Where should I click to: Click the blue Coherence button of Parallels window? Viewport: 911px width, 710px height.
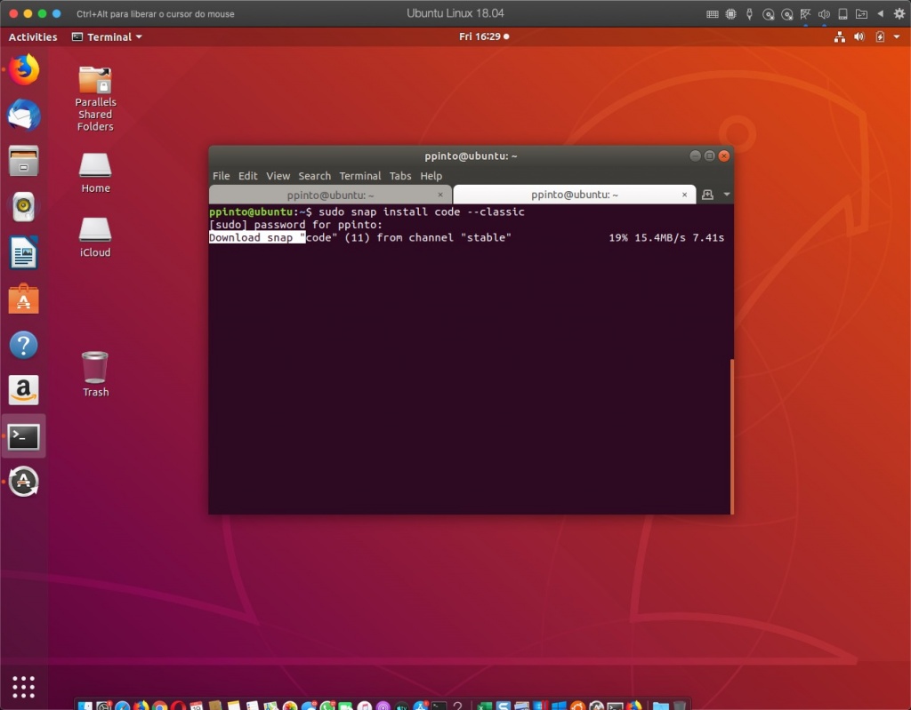56,13
